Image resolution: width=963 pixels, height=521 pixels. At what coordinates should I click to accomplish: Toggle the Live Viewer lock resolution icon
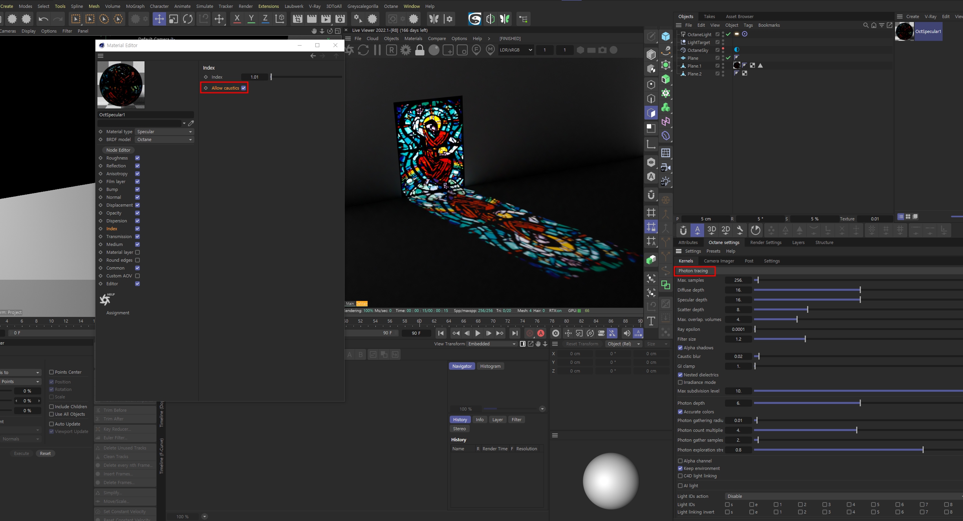pos(420,50)
